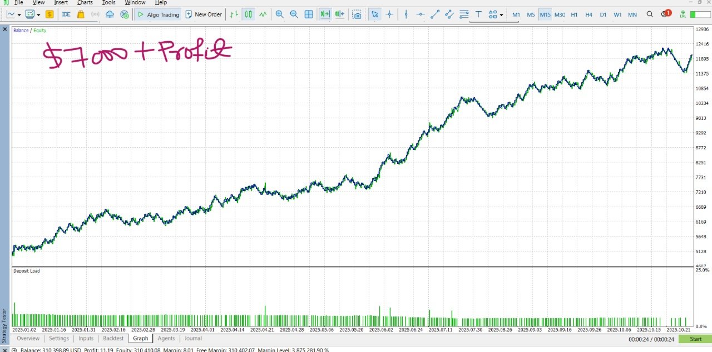Select the H4 timeframe
Screen dimensions: 712x352
click(x=589, y=14)
